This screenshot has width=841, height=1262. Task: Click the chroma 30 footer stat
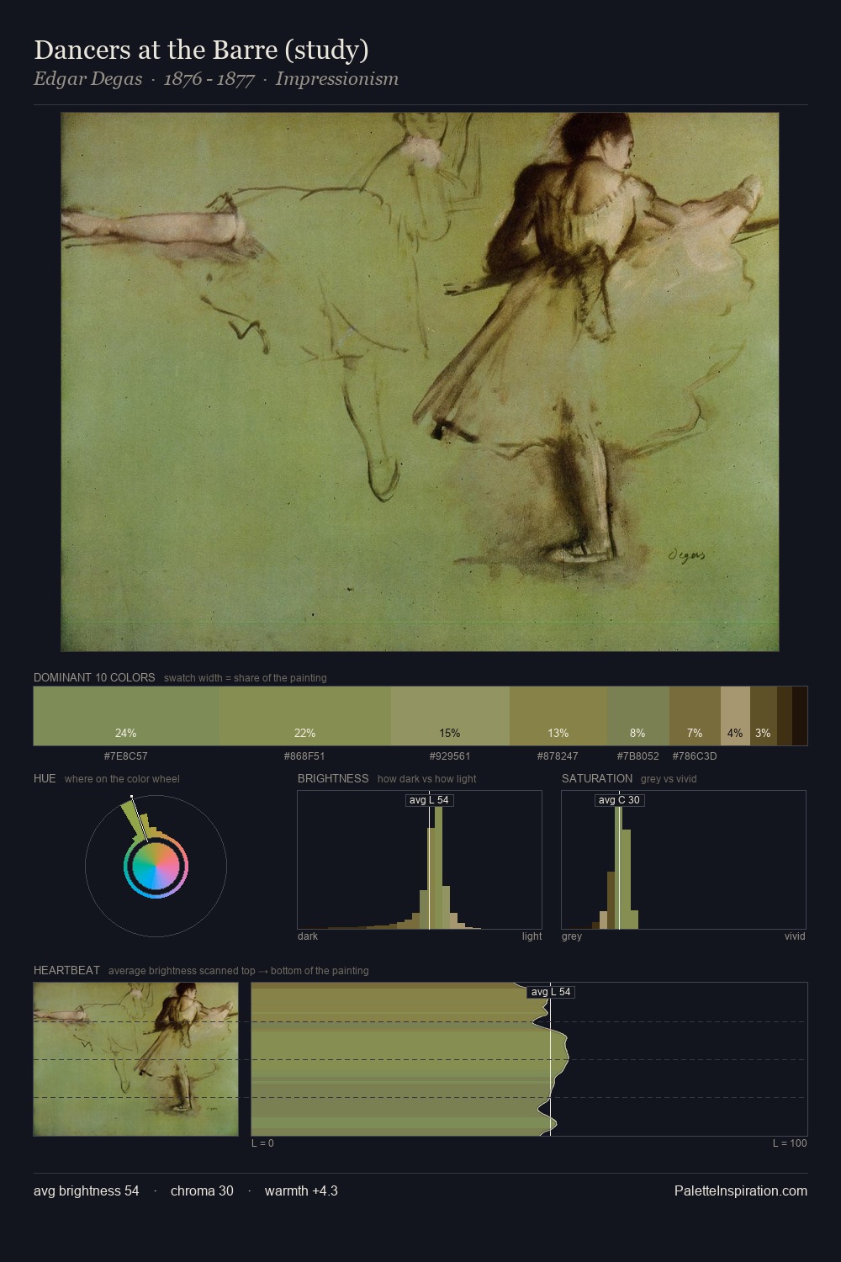[x=202, y=1190]
